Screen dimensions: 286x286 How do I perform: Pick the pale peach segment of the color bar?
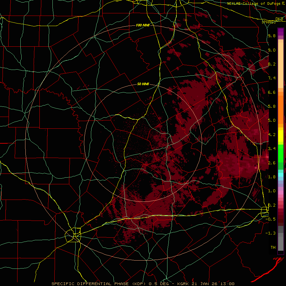tap(281, 65)
